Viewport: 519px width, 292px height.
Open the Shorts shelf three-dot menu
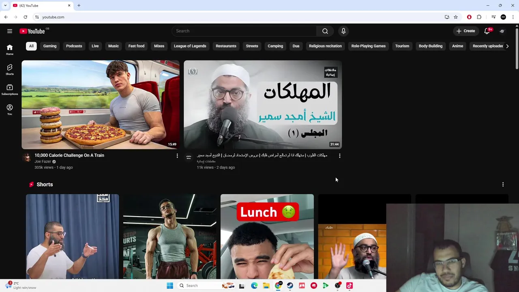coord(503,185)
